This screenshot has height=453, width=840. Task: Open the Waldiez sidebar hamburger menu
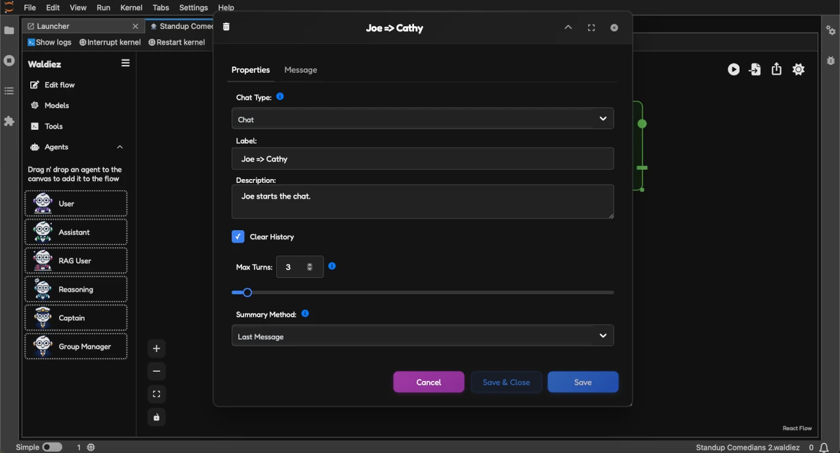[125, 64]
